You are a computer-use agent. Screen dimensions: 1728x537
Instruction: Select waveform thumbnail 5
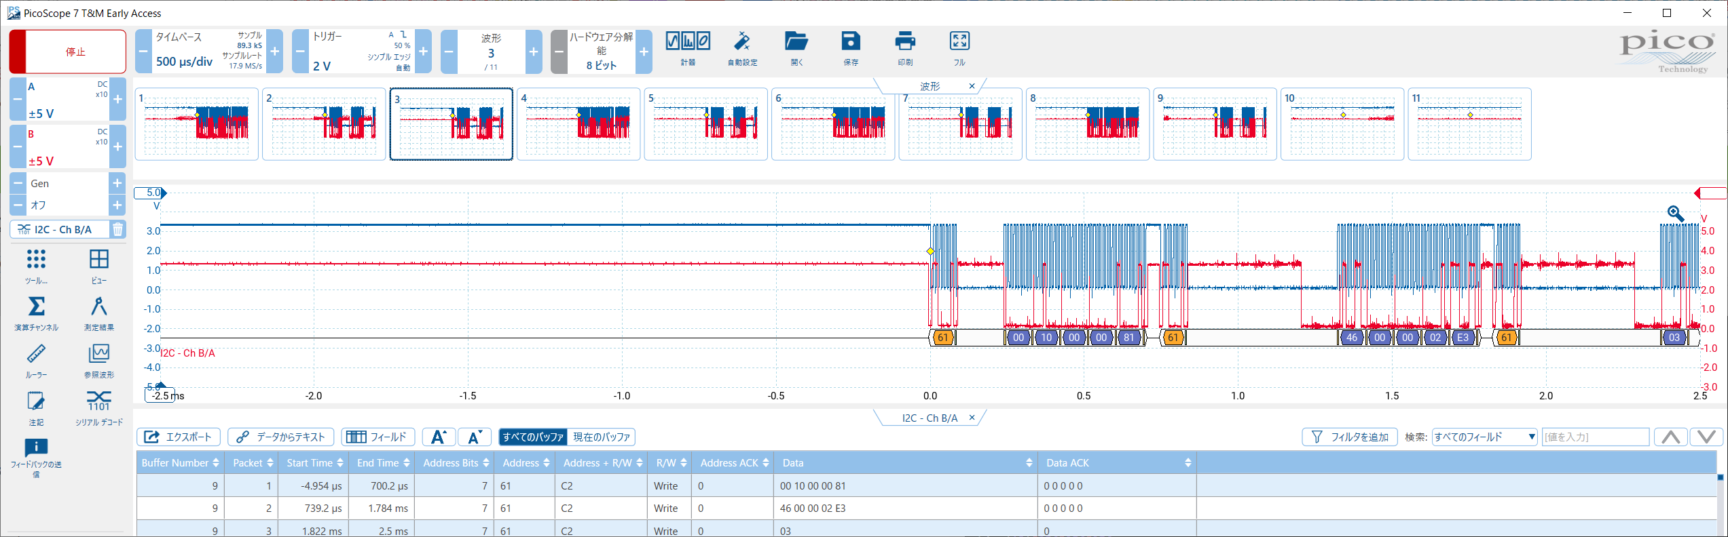point(706,124)
